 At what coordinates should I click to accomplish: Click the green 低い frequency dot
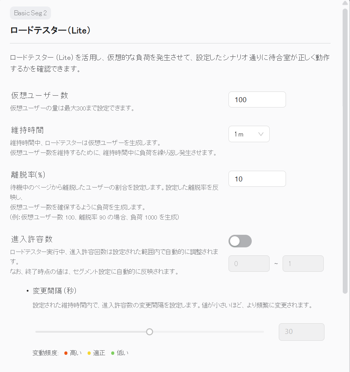tap(112, 353)
